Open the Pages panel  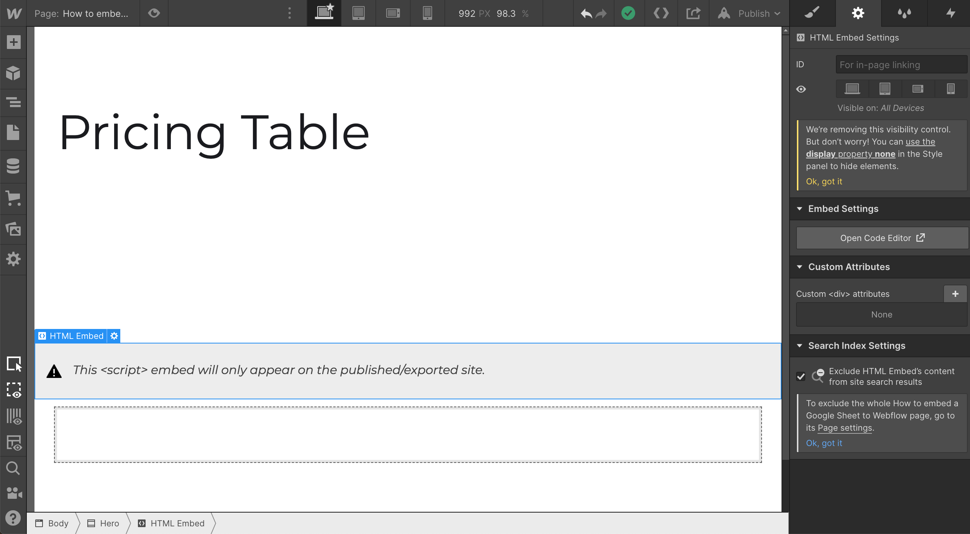(13, 132)
